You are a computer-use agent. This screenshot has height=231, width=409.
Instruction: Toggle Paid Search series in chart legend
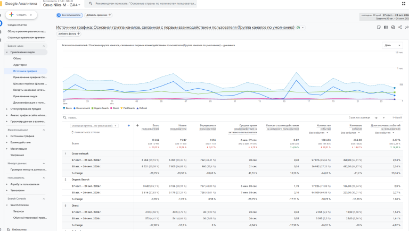click(128, 108)
